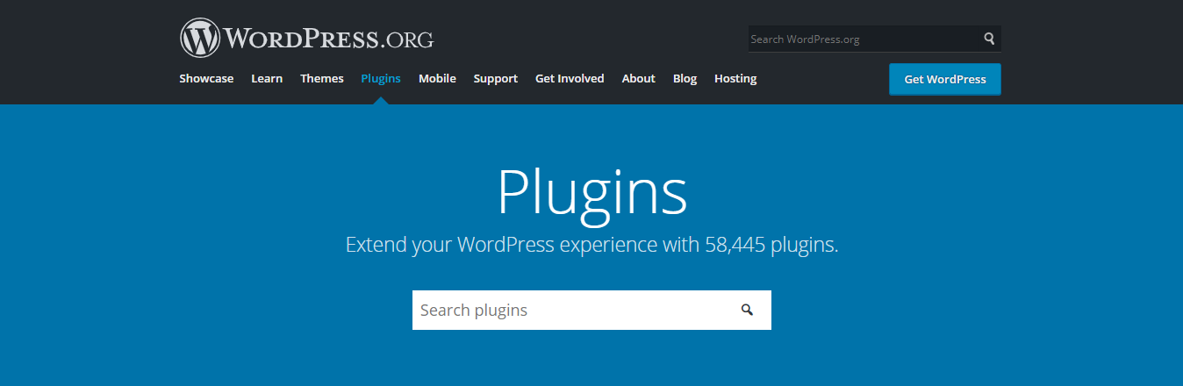The height and width of the screenshot is (386, 1183).
Task: Click the magnifier icon in the Search plugins box
Action: point(747,310)
